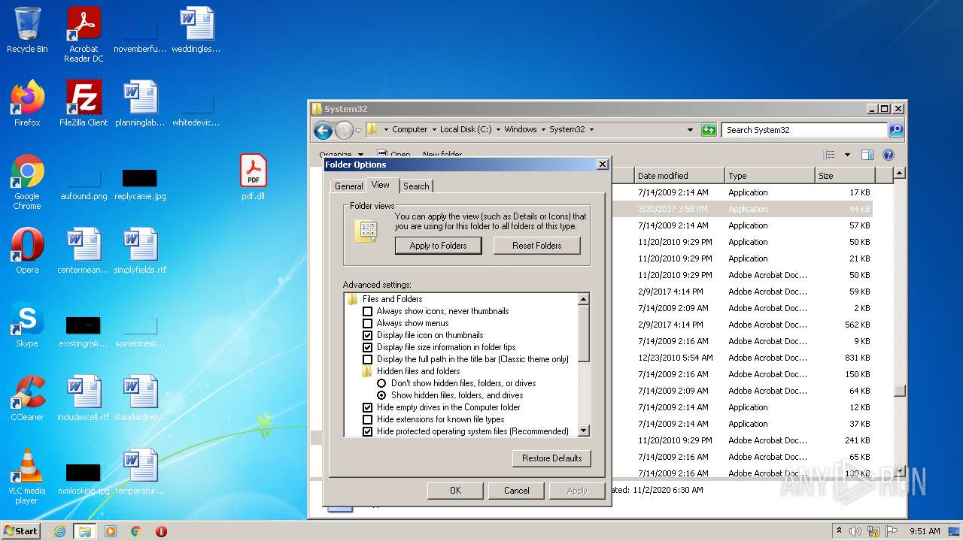The image size is (963, 541).
Task: Open the recent pages dropdown arrow
Action: pyautogui.click(x=359, y=130)
